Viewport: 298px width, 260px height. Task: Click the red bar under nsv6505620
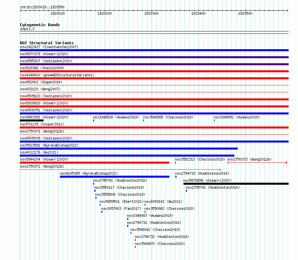(x=154, y=99)
